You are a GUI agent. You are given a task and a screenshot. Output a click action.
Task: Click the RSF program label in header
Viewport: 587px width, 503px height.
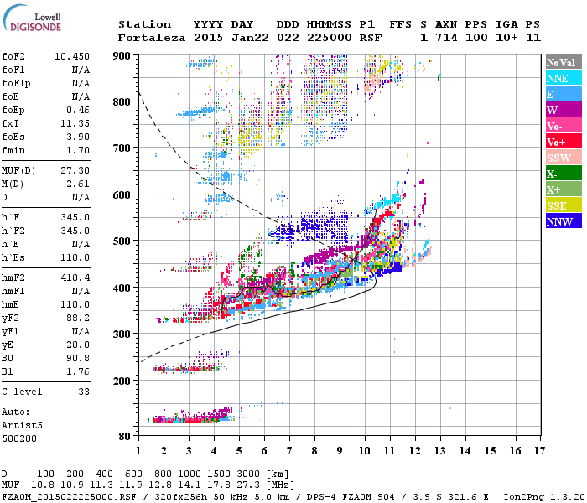[371, 38]
